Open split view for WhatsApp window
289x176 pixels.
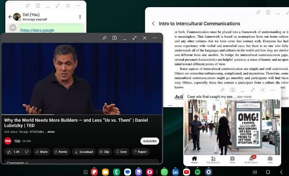38,6
